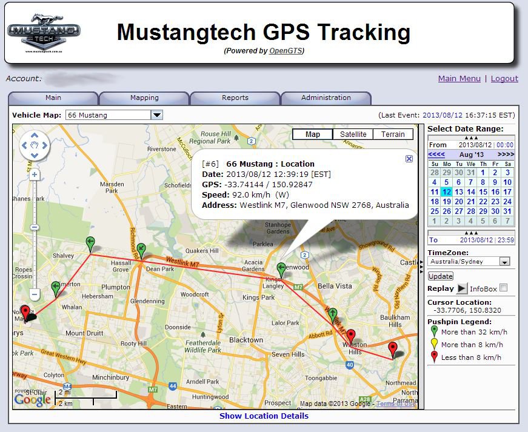This screenshot has height=432, width=528.
Task: Select day 17 in the August calendar
Action: pyautogui.click(x=507, y=192)
